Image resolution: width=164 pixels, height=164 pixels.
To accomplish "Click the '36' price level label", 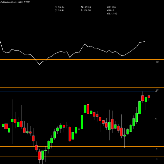I will tap(156, 119).
